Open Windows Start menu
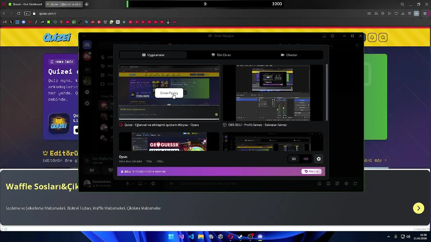The image size is (431, 242). (171, 237)
